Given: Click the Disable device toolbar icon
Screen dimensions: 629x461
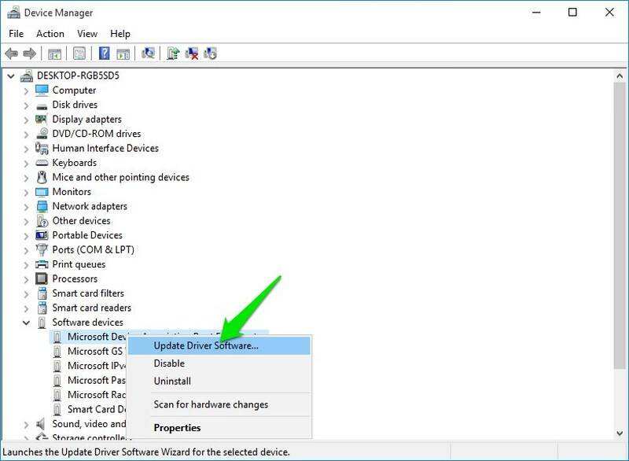Looking at the screenshot, I should 210,53.
